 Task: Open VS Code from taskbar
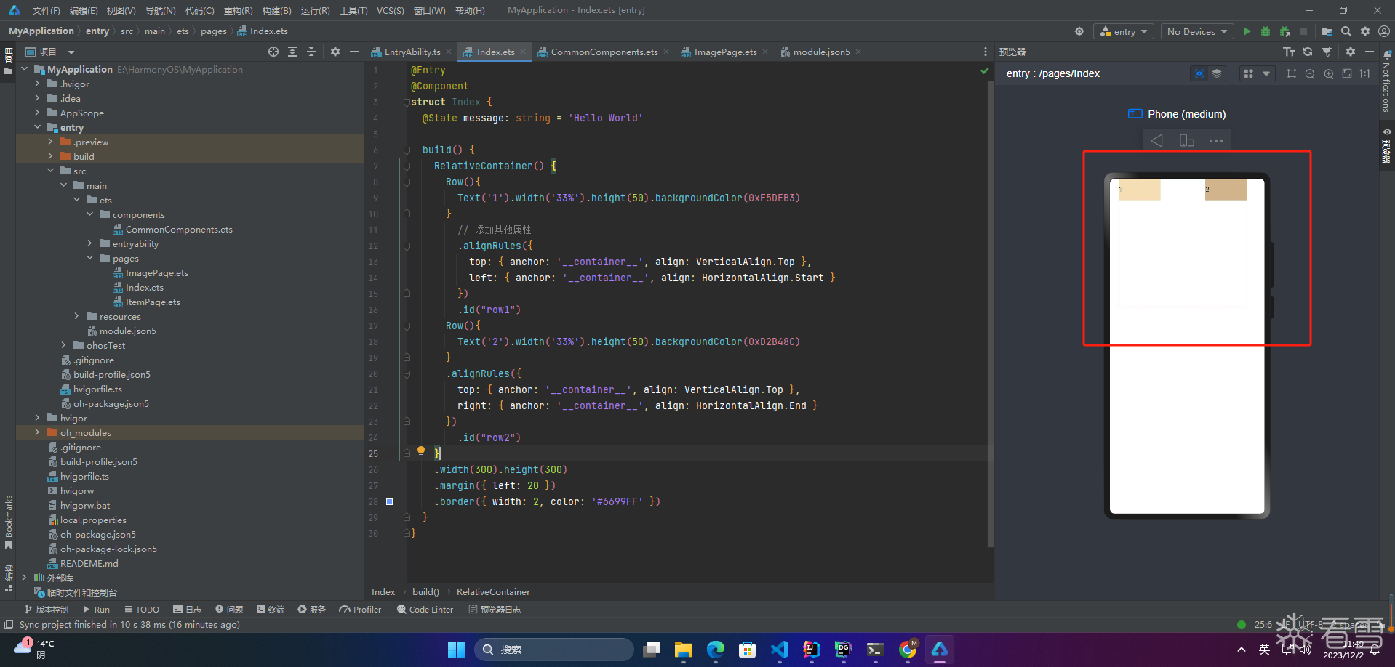pyautogui.click(x=779, y=650)
